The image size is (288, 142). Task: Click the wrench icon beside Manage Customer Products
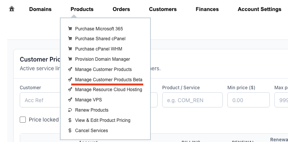click(70, 69)
